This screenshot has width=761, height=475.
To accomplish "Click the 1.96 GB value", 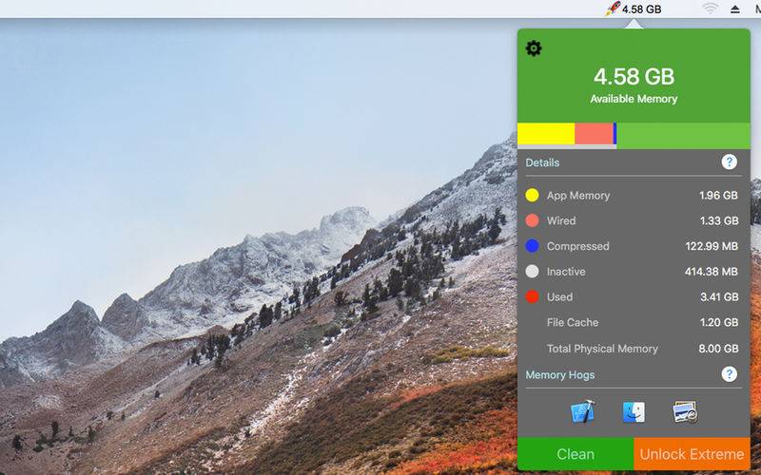I will [718, 196].
